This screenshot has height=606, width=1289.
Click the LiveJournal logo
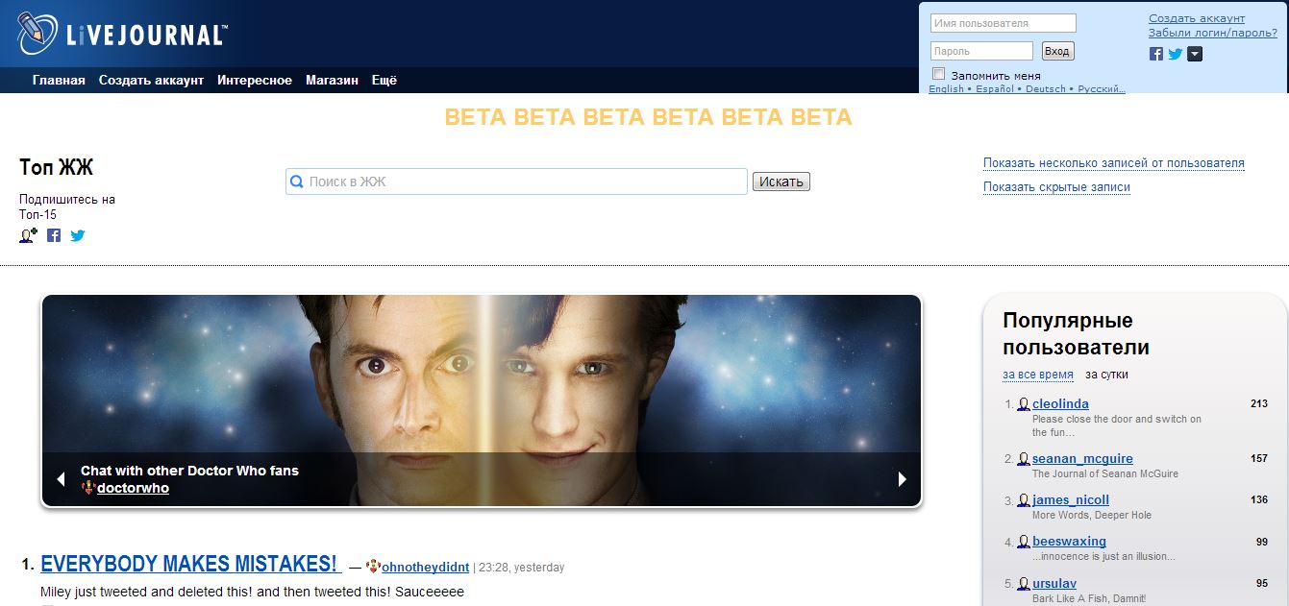click(122, 34)
